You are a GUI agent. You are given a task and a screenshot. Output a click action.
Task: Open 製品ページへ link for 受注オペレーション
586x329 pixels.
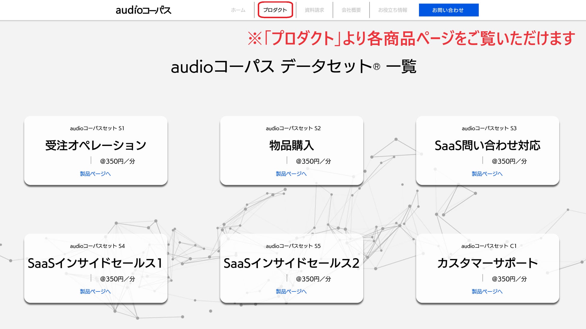[95, 174]
